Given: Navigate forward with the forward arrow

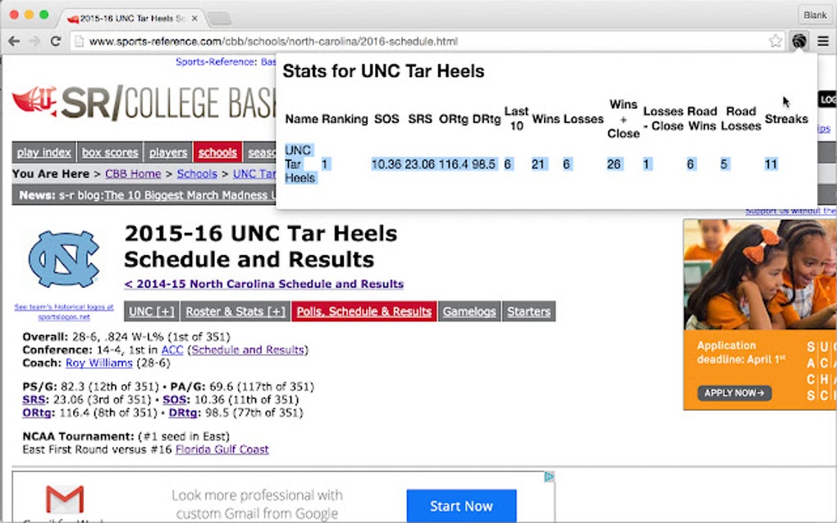Looking at the screenshot, I should [34, 40].
